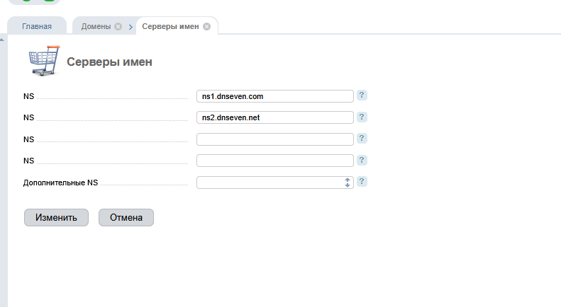Open help for the ns2.dnseven.net field
This screenshot has height=307, width=561.
click(x=362, y=117)
